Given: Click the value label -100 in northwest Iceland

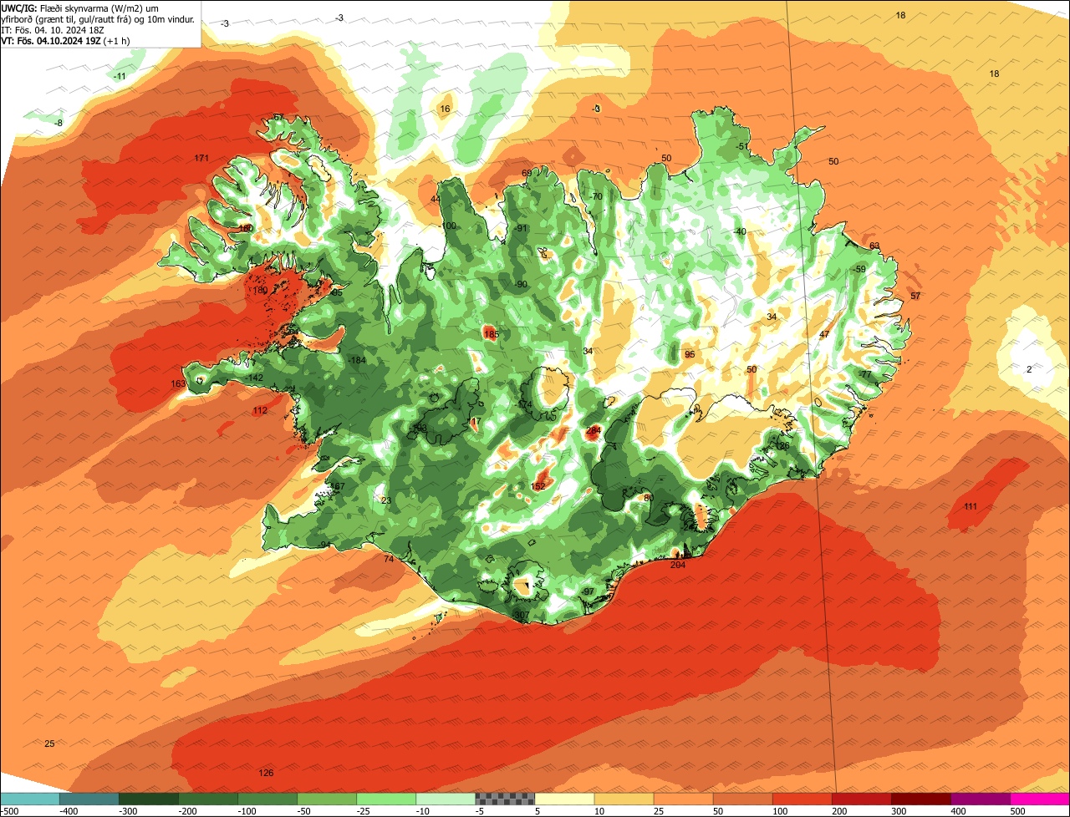Looking at the screenshot, I should pos(449,226).
